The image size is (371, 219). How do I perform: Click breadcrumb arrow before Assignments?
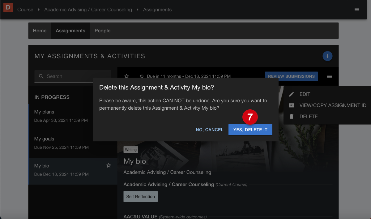click(138, 10)
